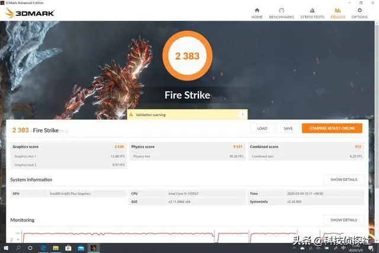
Task: Open the validation warning help question mark
Action: click(x=242, y=114)
